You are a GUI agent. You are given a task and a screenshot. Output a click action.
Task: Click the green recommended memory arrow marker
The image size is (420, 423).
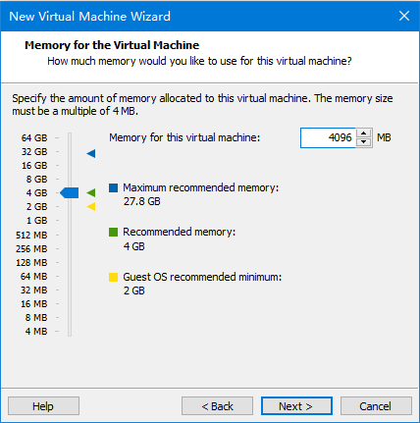(91, 193)
